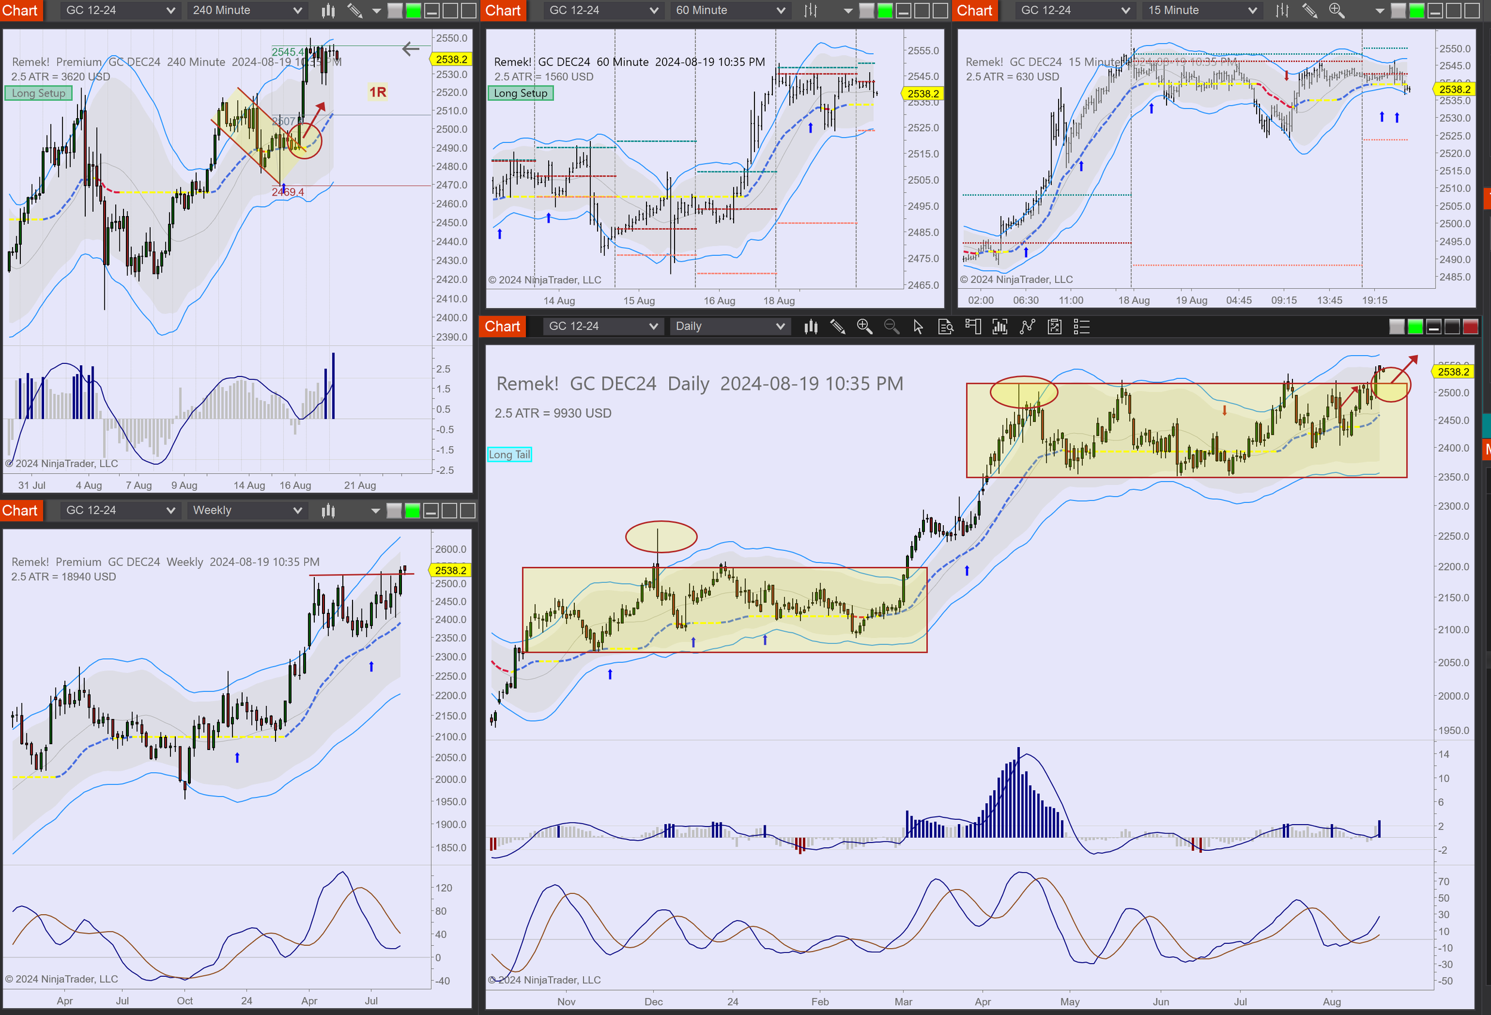Image resolution: width=1491 pixels, height=1015 pixels.
Task: Select drawing tools pencil in Daily chart
Action: pos(837,327)
